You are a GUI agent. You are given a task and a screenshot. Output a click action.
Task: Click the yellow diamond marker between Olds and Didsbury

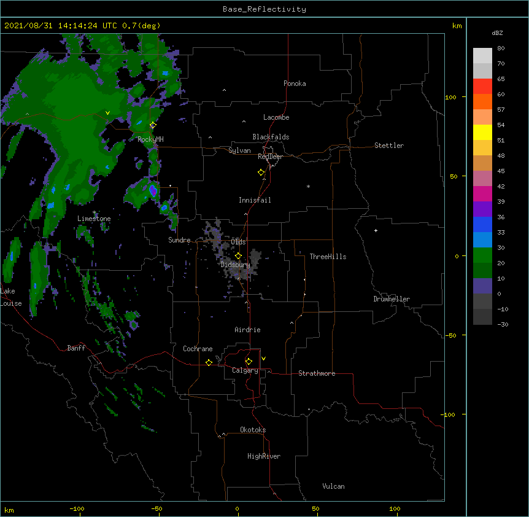tap(238, 256)
